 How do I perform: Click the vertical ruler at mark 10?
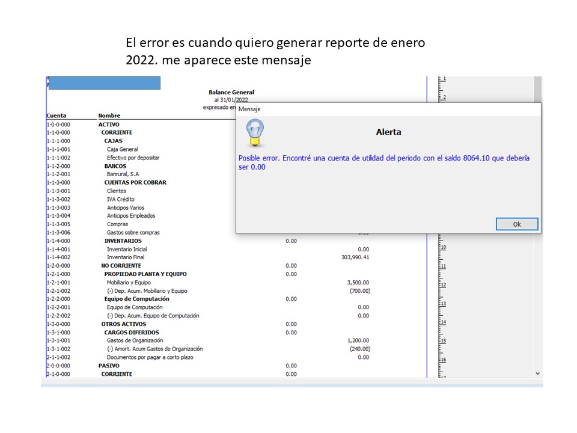pos(442,247)
